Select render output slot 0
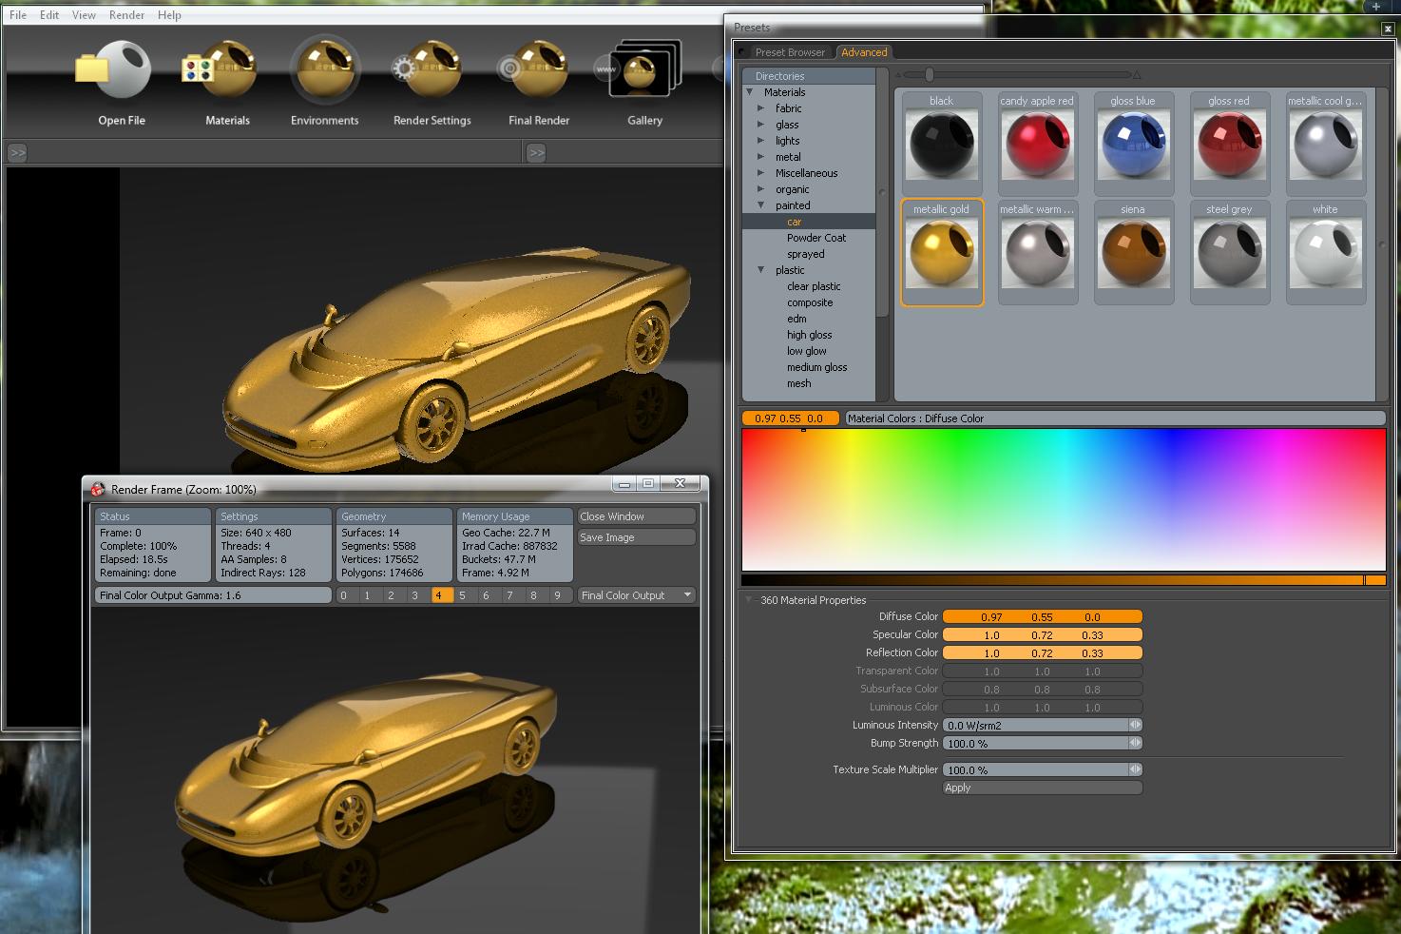The width and height of the screenshot is (1401, 934). pos(344,595)
